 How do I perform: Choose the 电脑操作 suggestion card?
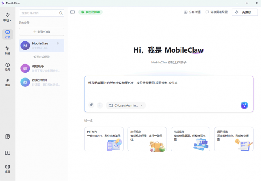(x=191, y=139)
